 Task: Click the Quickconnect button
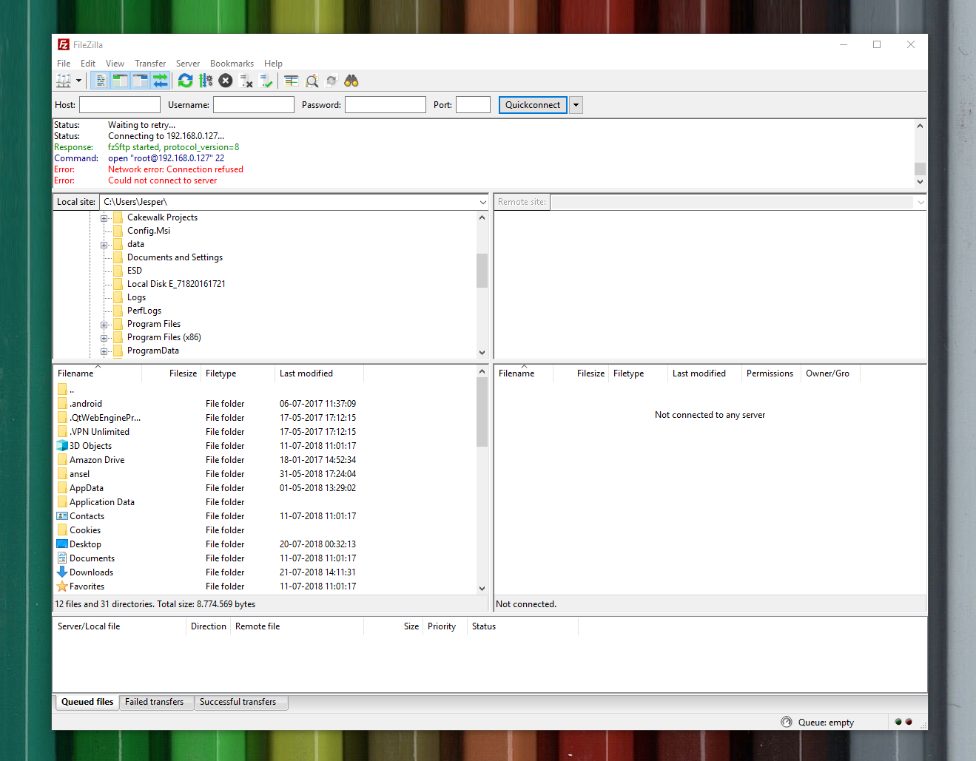(532, 105)
